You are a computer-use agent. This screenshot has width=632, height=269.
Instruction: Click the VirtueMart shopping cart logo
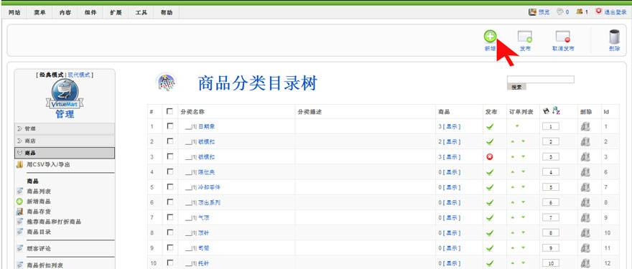point(65,94)
